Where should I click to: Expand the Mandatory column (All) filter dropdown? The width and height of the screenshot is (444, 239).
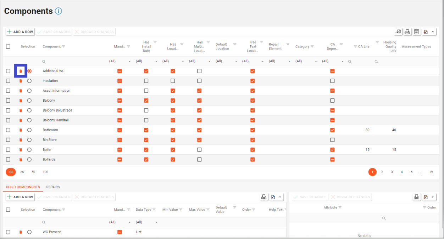[x=129, y=62]
